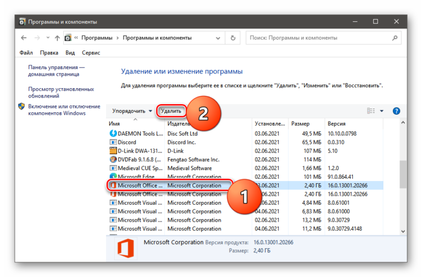Maximize the Программы и компоненты window
The image size is (422, 277).
coord(375,21)
